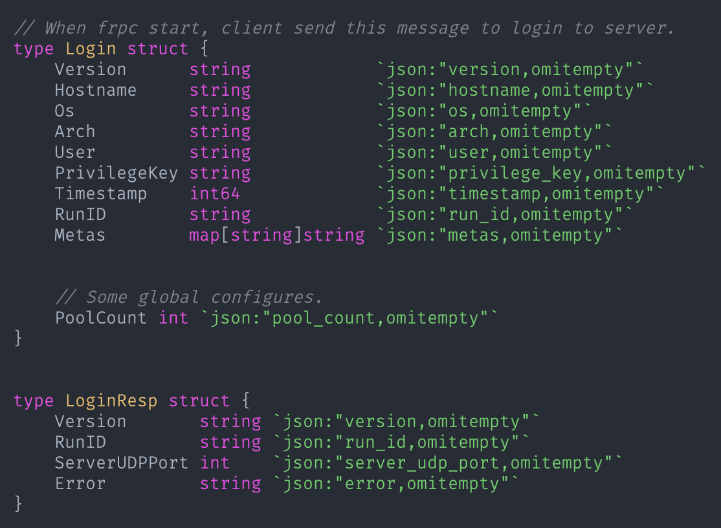Click the LoginResp struct type name

pos(111,401)
